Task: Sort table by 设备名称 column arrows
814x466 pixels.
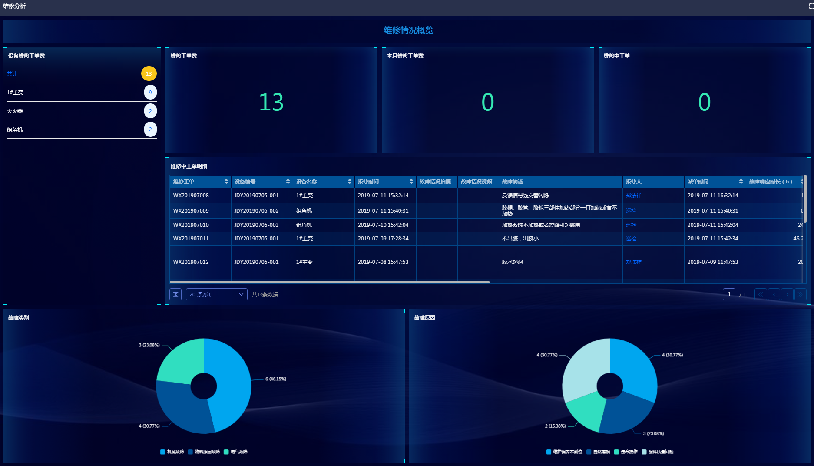Action: coord(350,181)
